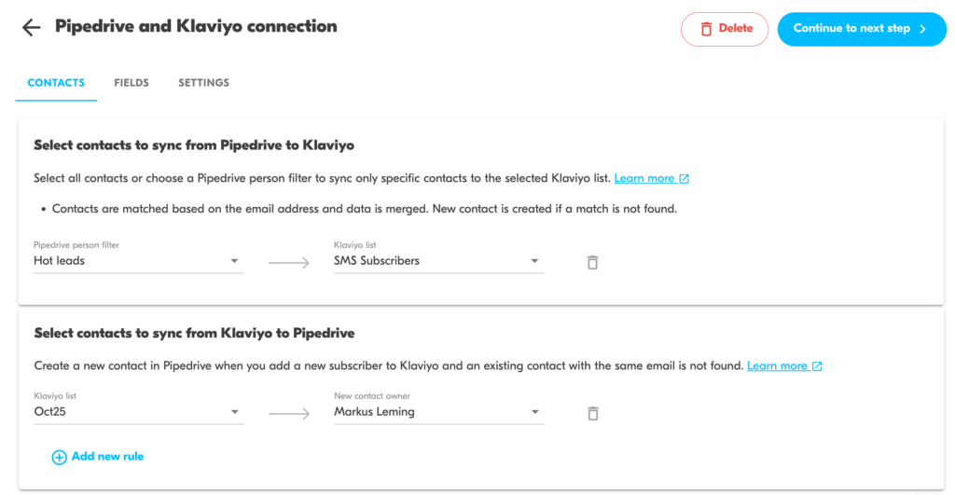Click trash icon in Delete button
Screen dimensions: 955x495
click(706, 29)
